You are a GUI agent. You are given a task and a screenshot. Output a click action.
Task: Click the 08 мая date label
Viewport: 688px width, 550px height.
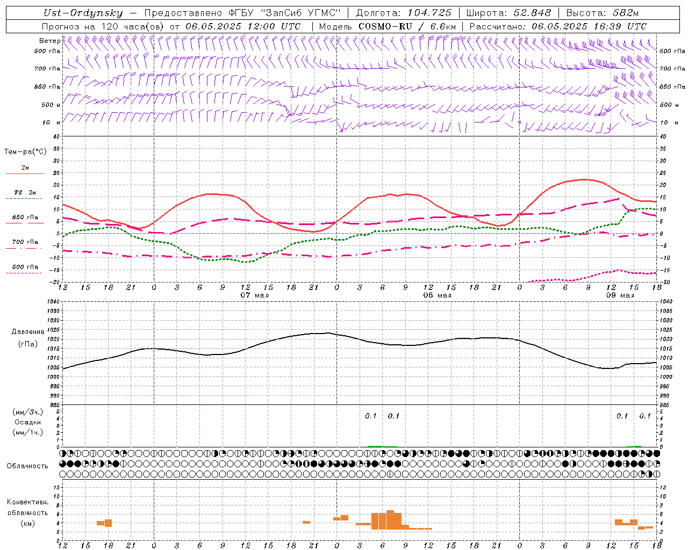coord(437,295)
